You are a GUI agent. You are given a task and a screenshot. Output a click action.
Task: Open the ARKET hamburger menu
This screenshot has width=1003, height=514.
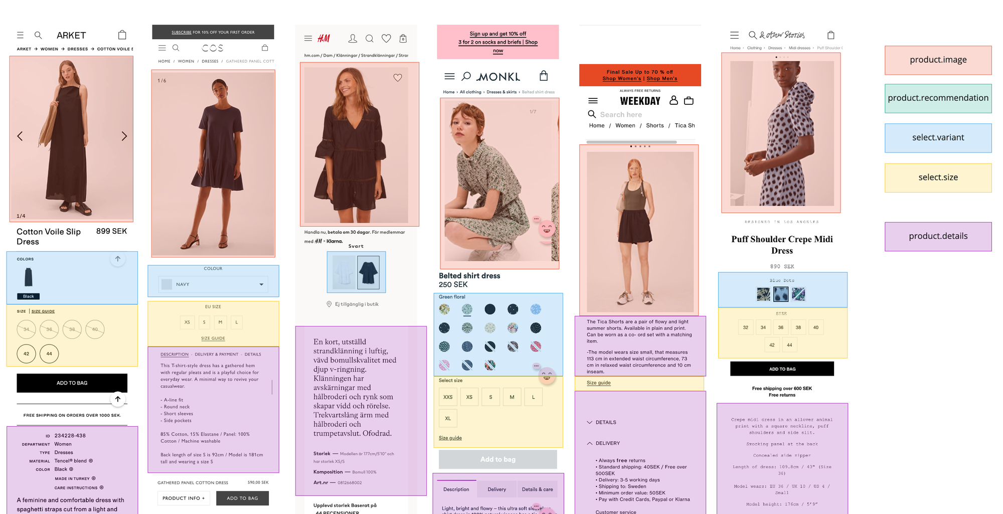coord(20,35)
